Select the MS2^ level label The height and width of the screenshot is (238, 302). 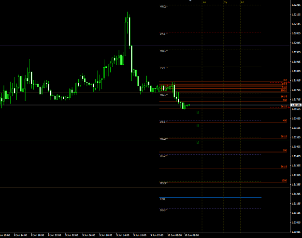coord(163,139)
